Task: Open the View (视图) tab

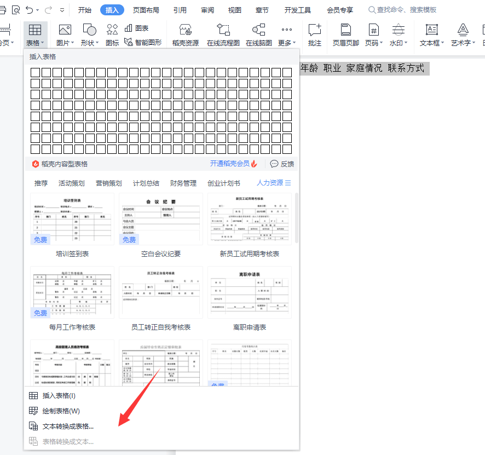Action: point(234,10)
